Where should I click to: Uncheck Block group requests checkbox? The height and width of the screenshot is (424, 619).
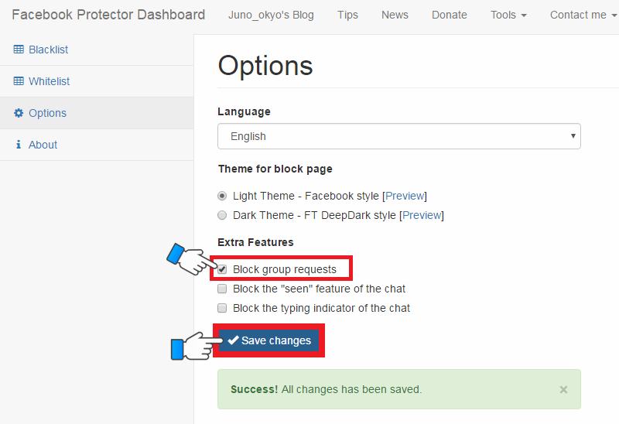(222, 269)
